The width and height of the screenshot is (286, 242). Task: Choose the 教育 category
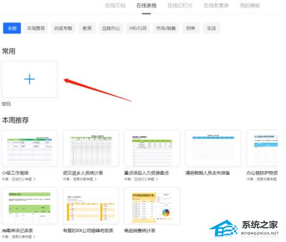pyautogui.click(x=87, y=28)
